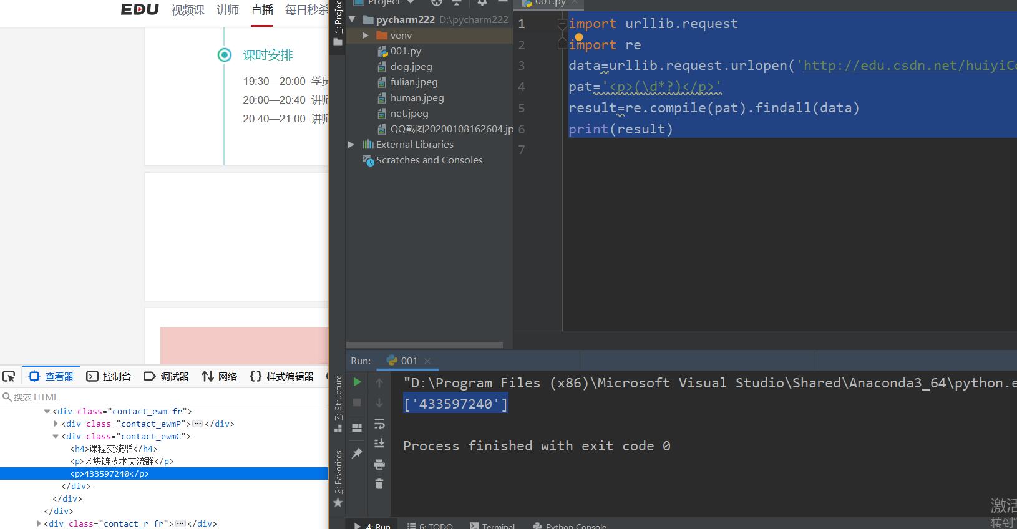
Task: Click the stop process square icon
Action: (357, 403)
